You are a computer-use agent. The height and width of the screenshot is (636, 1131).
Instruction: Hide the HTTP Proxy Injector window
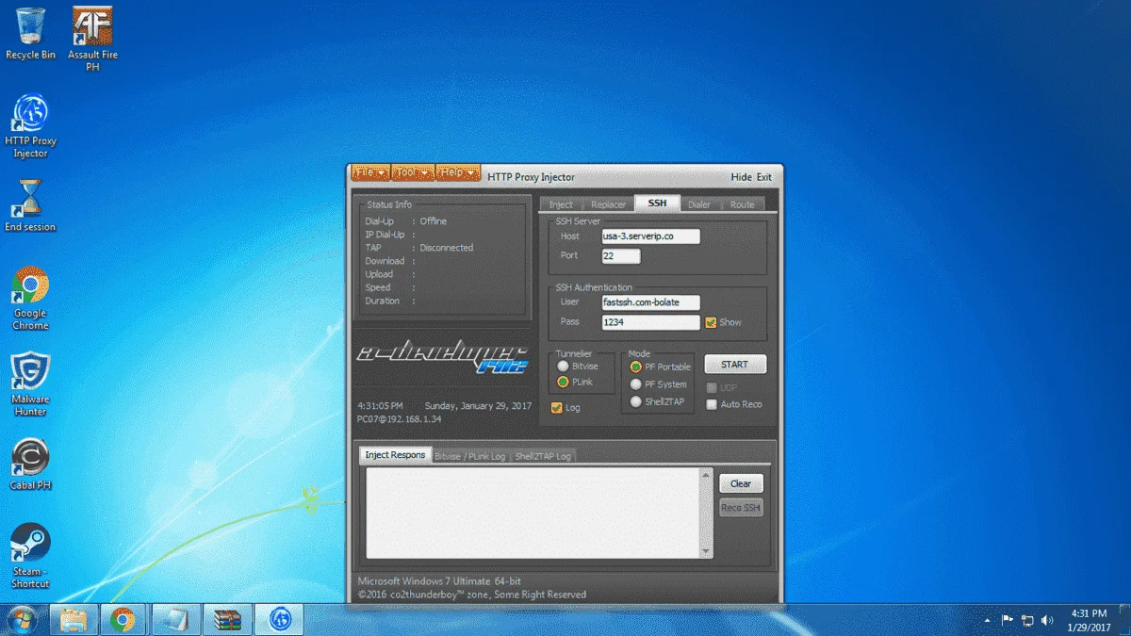click(742, 177)
